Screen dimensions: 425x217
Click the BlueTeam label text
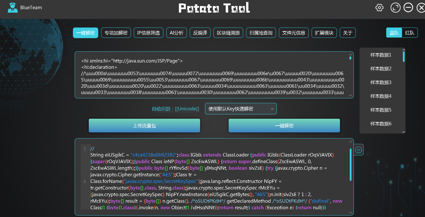[x=31, y=8]
